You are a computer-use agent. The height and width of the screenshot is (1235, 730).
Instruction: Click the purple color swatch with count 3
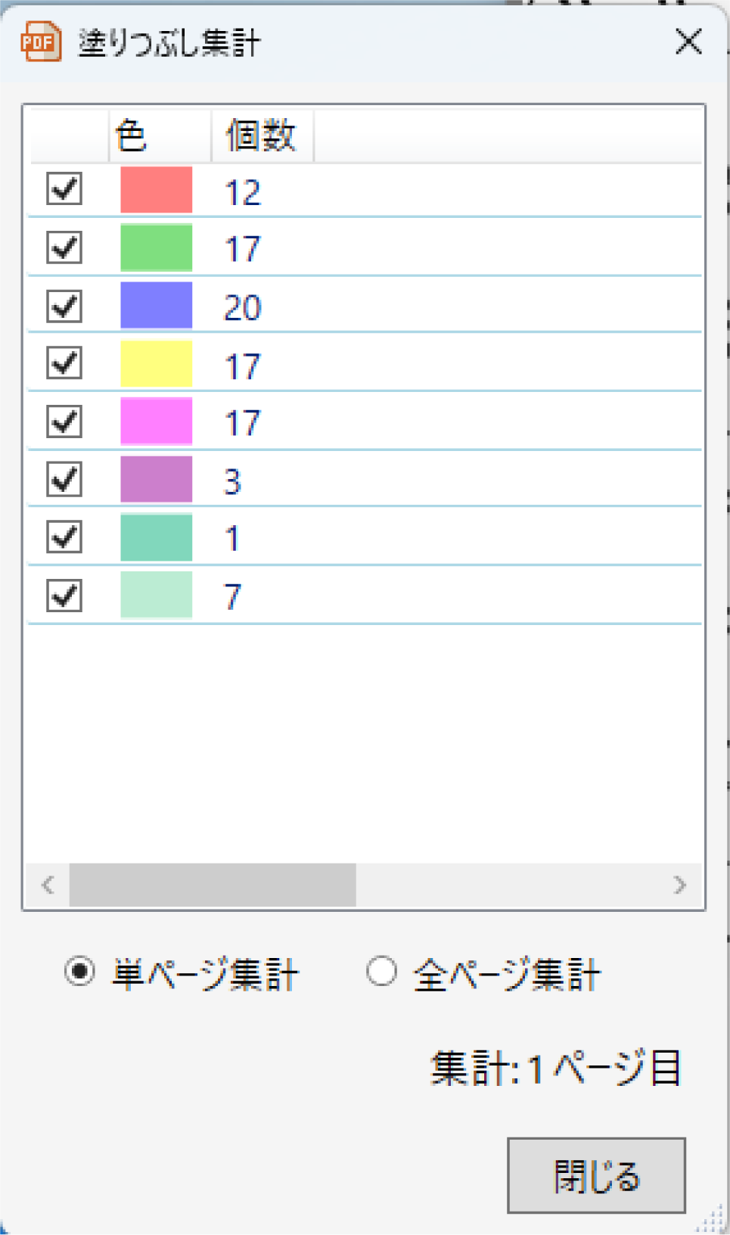point(157,479)
